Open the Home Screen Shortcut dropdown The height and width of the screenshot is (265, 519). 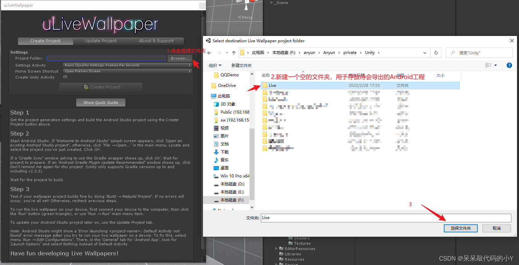pos(127,71)
